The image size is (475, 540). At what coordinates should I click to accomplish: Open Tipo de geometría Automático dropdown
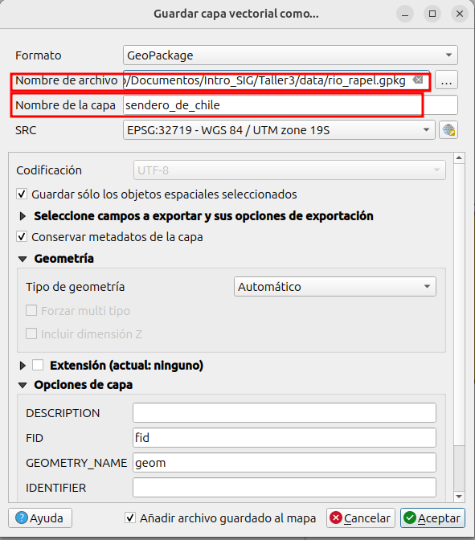click(335, 287)
